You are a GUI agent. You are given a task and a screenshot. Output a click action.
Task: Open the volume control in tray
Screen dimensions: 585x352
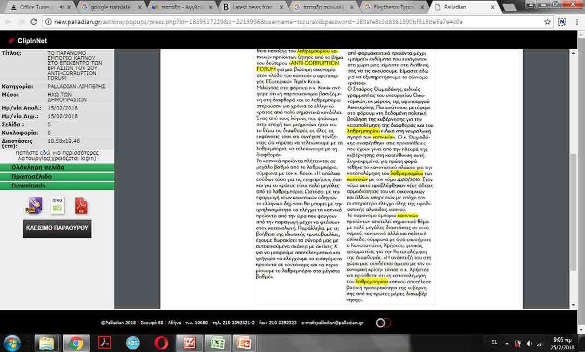(x=530, y=343)
